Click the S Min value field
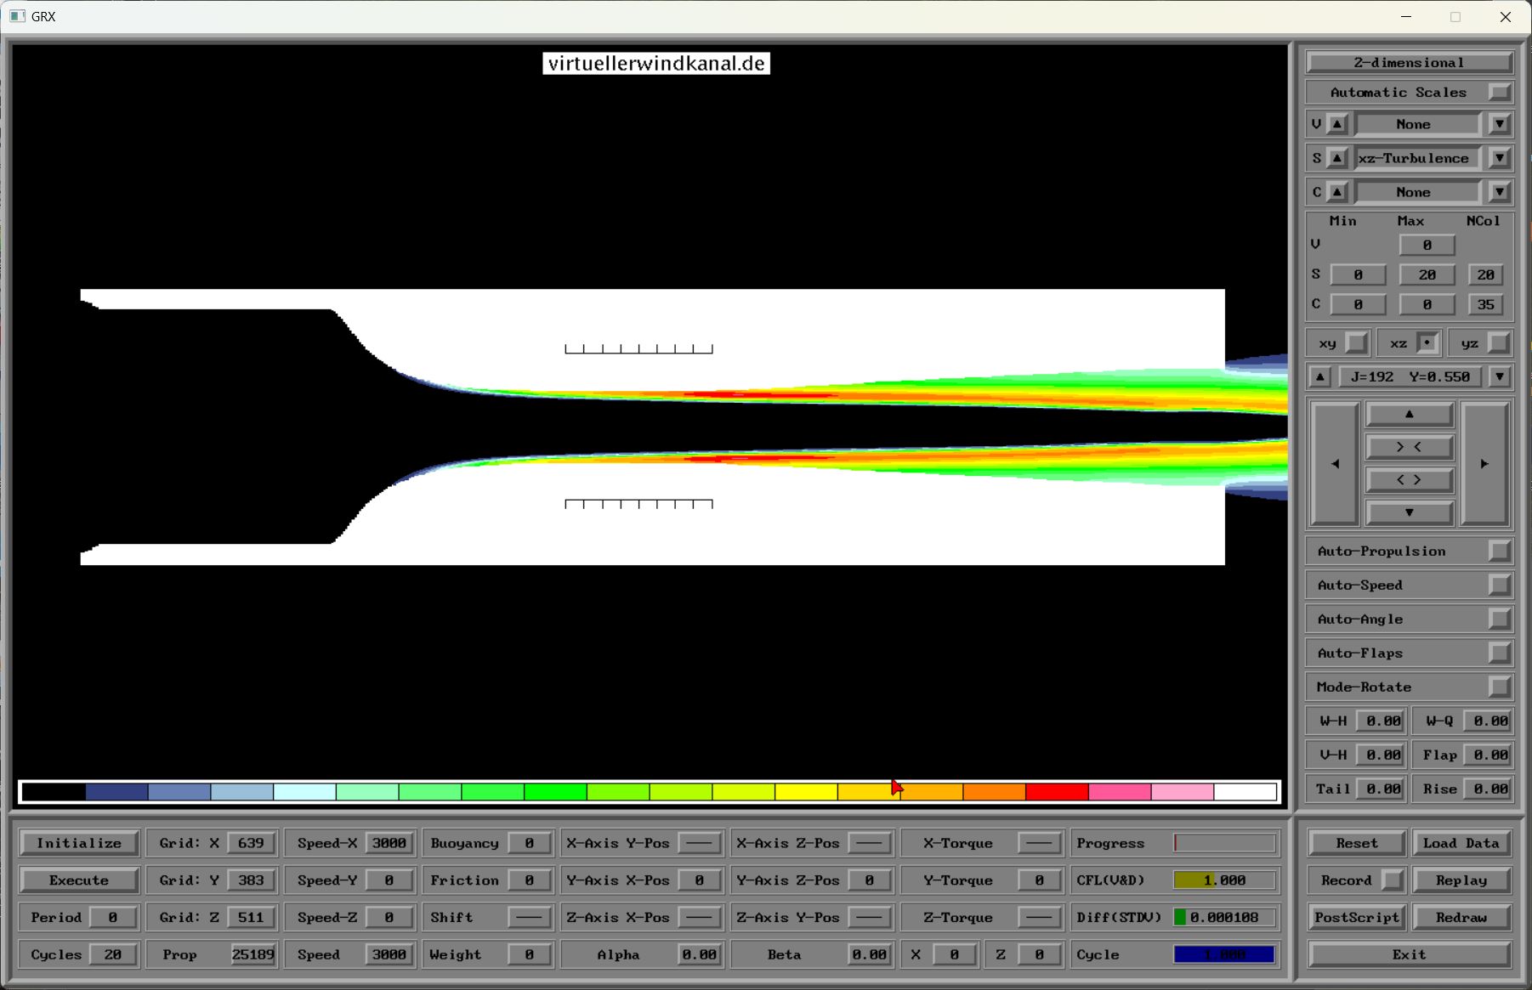Screen dimensions: 1532x990 (1358, 274)
